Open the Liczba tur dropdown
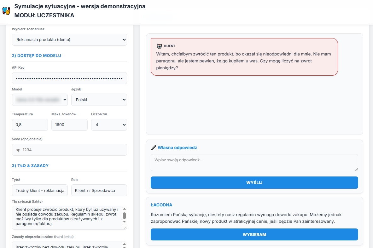The image size is (373, 248). (109, 125)
